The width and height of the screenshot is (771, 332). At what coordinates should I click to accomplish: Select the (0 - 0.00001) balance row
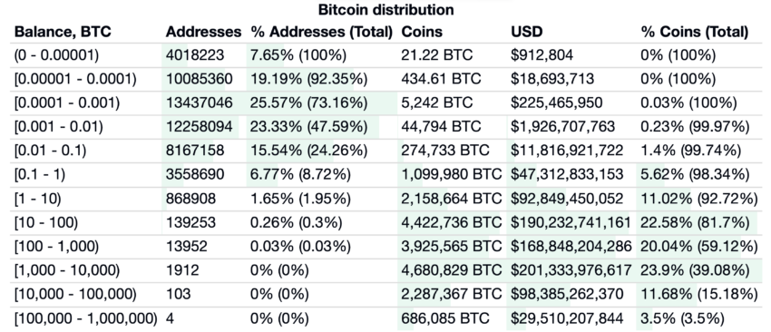[x=385, y=55]
